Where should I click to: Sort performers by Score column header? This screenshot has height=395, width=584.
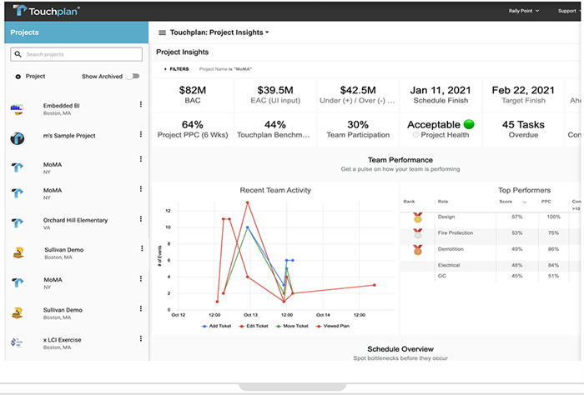[x=505, y=202]
